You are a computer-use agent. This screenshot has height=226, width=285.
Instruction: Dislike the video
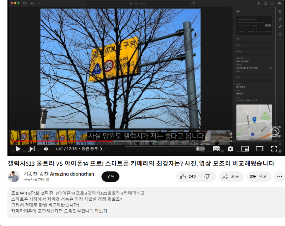point(207,176)
